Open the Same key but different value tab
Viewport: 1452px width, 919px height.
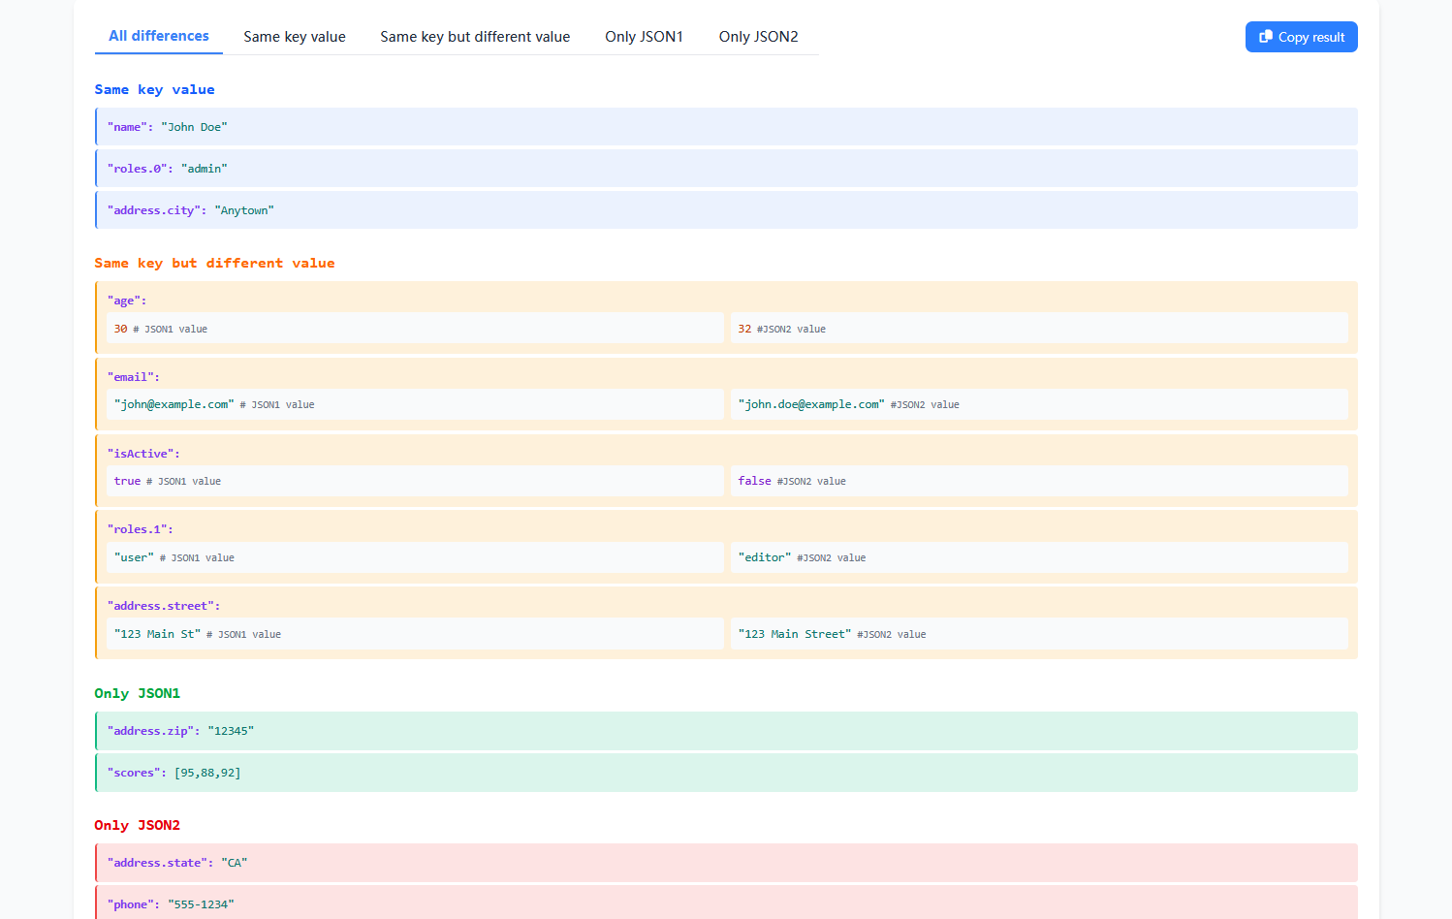pyautogui.click(x=475, y=36)
